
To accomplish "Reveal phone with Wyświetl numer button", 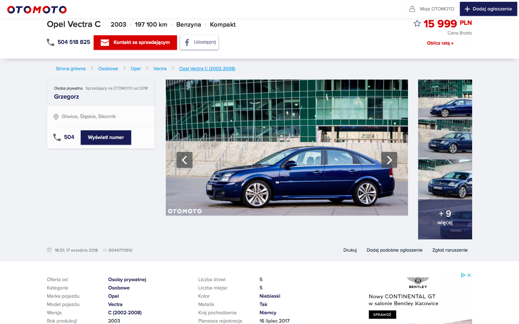I will coord(106,138).
